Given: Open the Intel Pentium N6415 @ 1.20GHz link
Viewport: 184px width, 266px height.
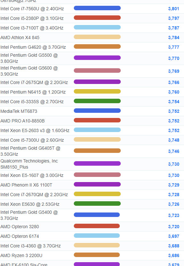Looking at the screenshot, I should click(x=33, y=92).
